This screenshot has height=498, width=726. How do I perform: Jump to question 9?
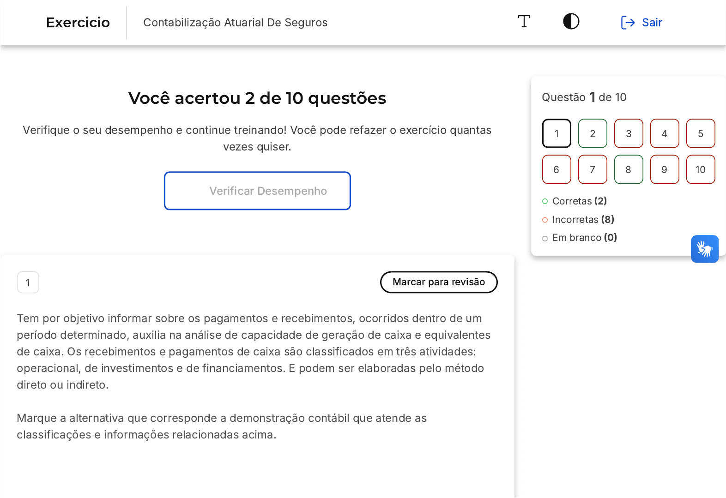click(x=665, y=169)
